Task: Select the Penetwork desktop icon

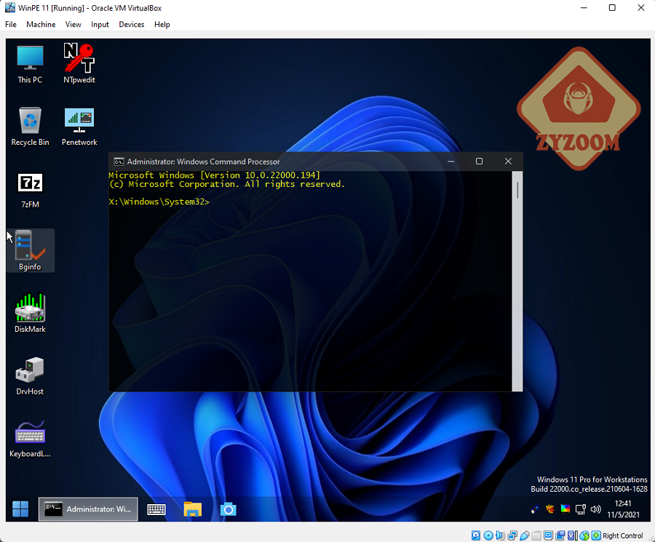Action: 79,126
